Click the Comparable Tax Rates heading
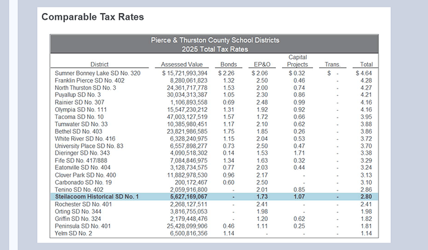 pyautogui.click(x=92, y=17)
